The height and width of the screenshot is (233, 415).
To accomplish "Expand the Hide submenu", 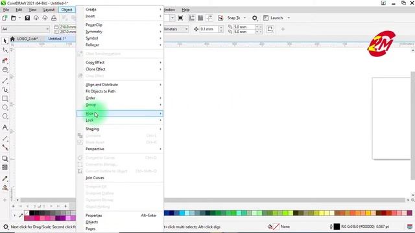I will click(x=120, y=114).
